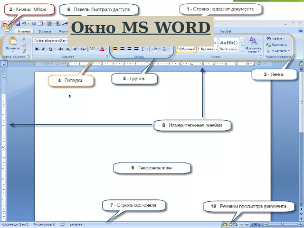Click the Найти find button
Screen dimensions: 304x228
pyautogui.click(x=275, y=38)
